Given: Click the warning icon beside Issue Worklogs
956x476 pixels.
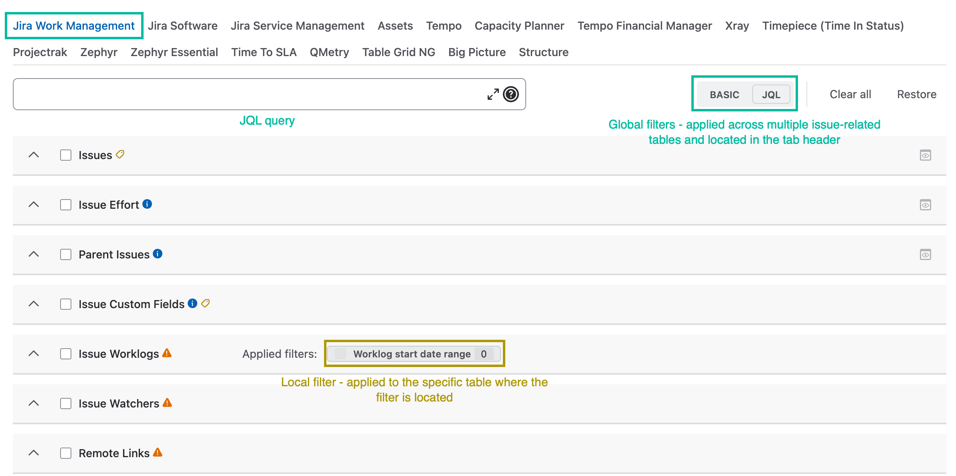Looking at the screenshot, I should pyautogui.click(x=167, y=353).
